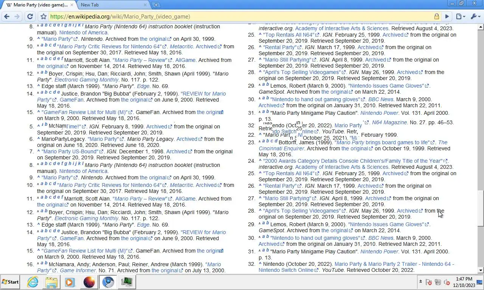Open Archived link after IGN February 8, 1999
This screenshot has width=484, height=290.
tap(157, 126)
